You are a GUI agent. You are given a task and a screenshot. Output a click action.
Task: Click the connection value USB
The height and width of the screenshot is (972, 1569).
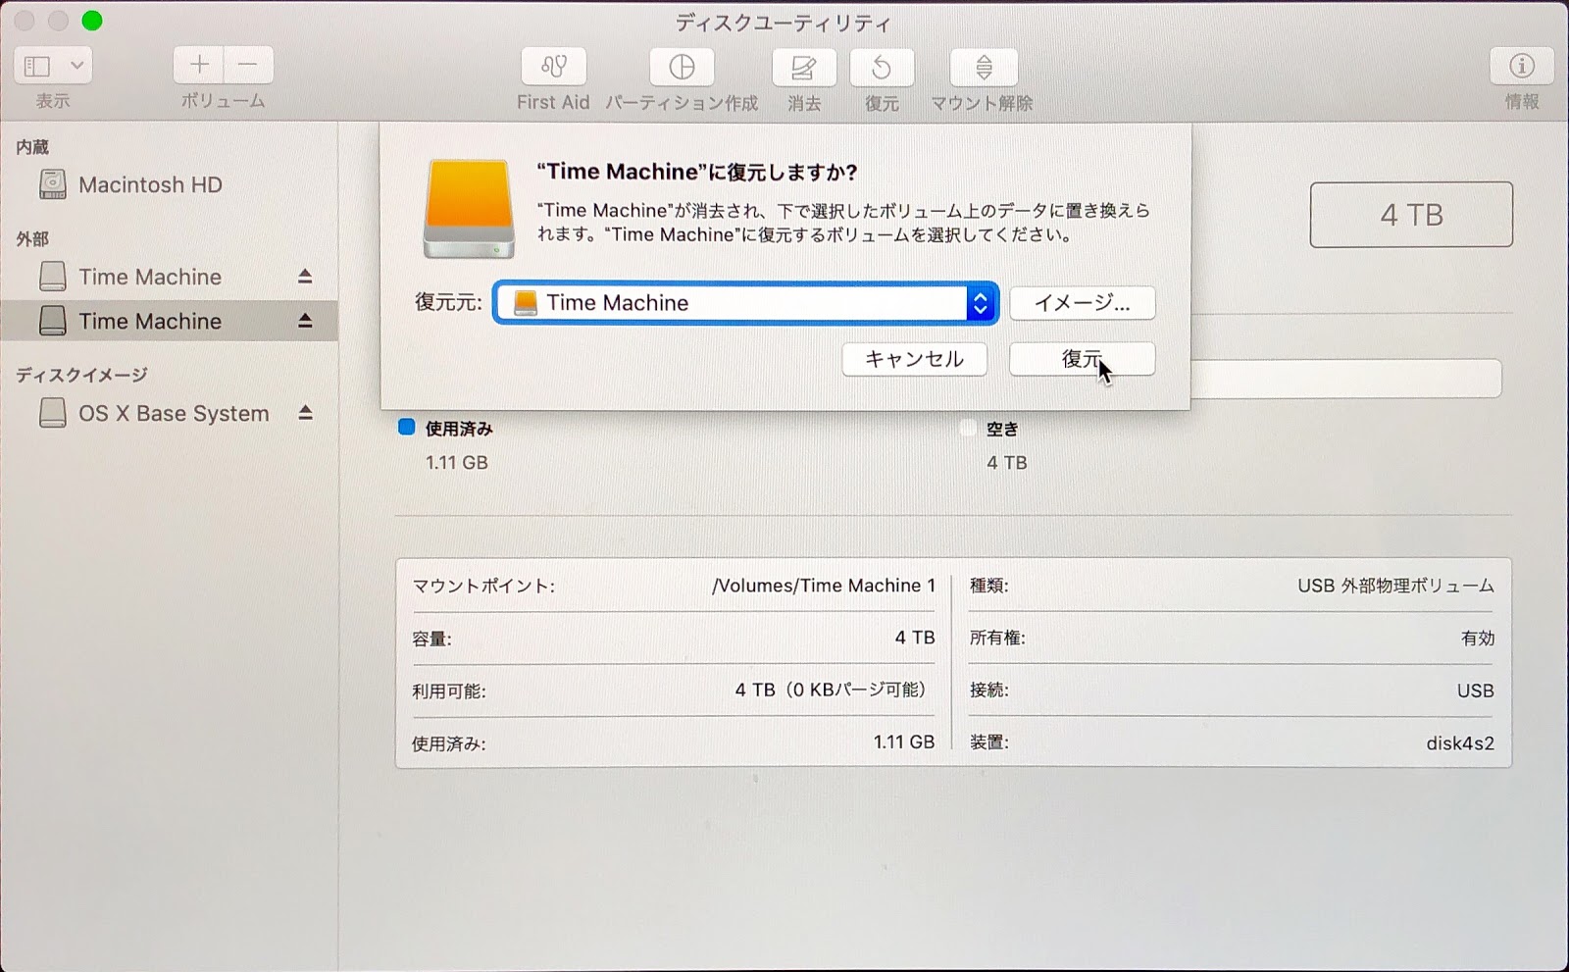[x=1475, y=691]
